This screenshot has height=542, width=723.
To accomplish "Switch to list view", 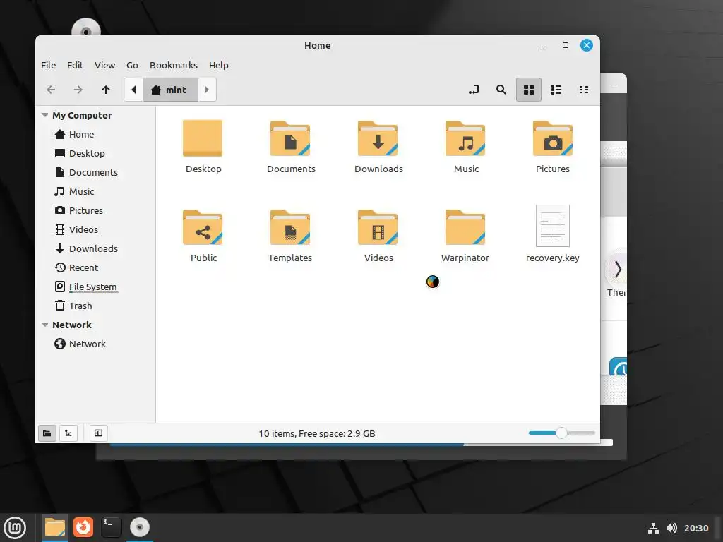I will (556, 90).
